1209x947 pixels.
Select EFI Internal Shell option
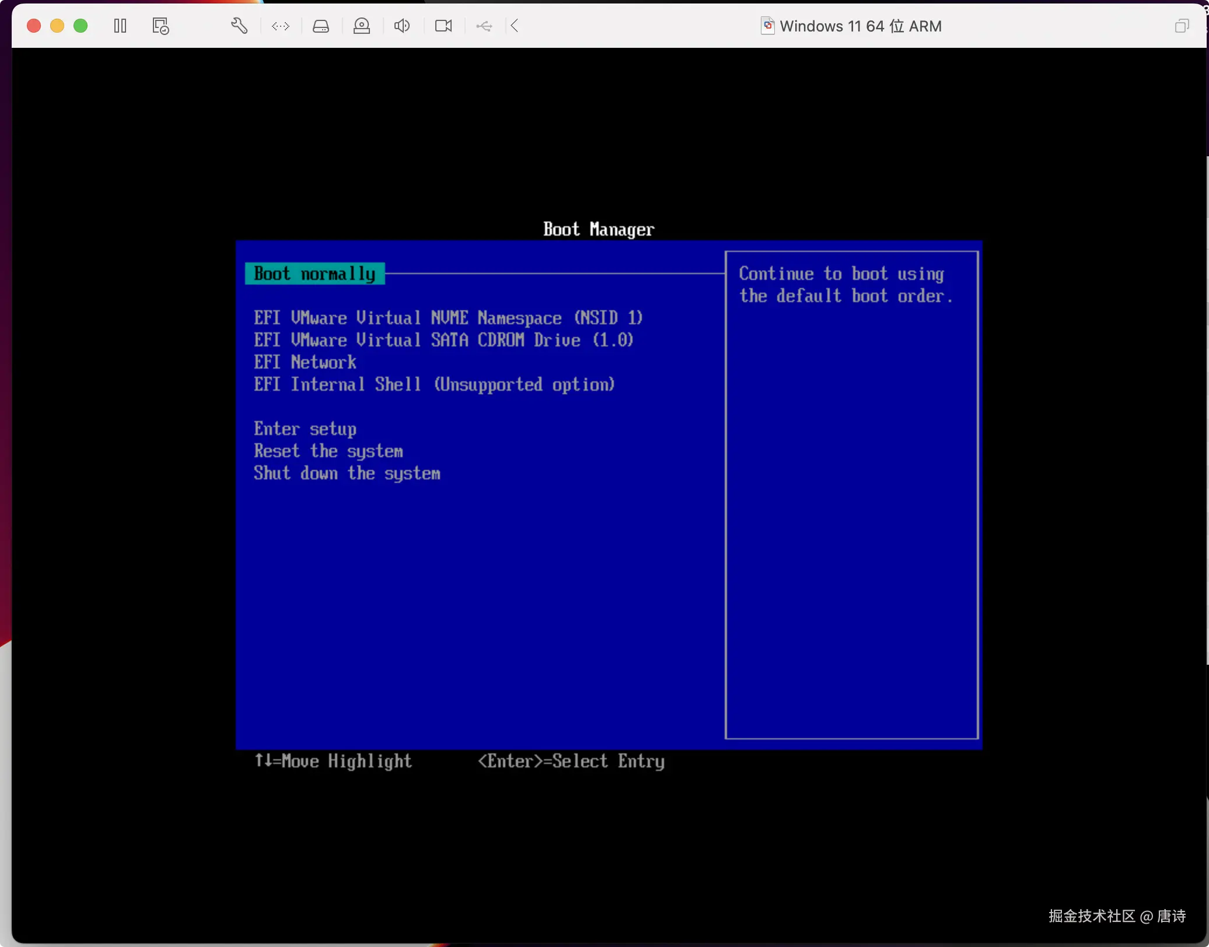tap(434, 384)
